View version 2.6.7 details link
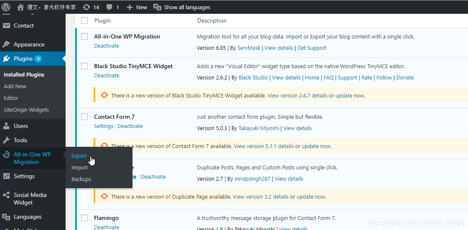This screenshot has width=468, height=230. [297, 96]
